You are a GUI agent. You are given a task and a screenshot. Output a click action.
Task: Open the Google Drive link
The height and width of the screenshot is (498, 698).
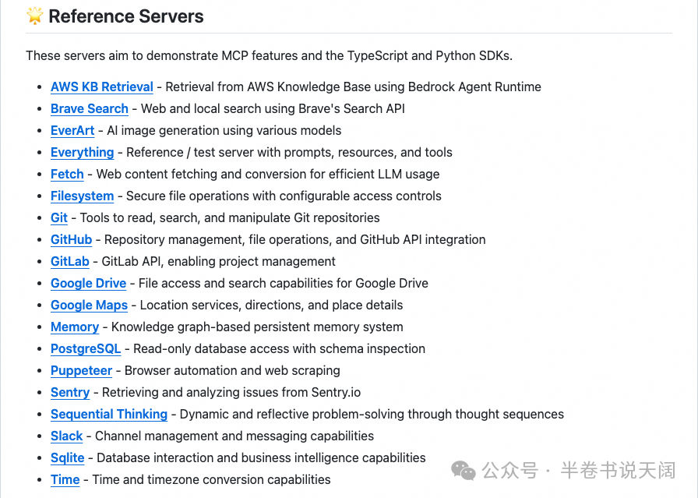point(88,284)
